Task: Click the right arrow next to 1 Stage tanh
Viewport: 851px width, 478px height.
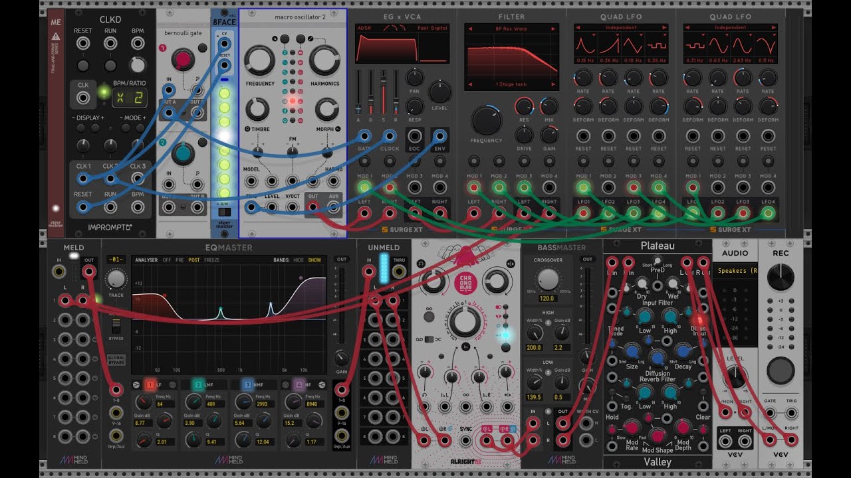Action: pyautogui.click(x=553, y=85)
